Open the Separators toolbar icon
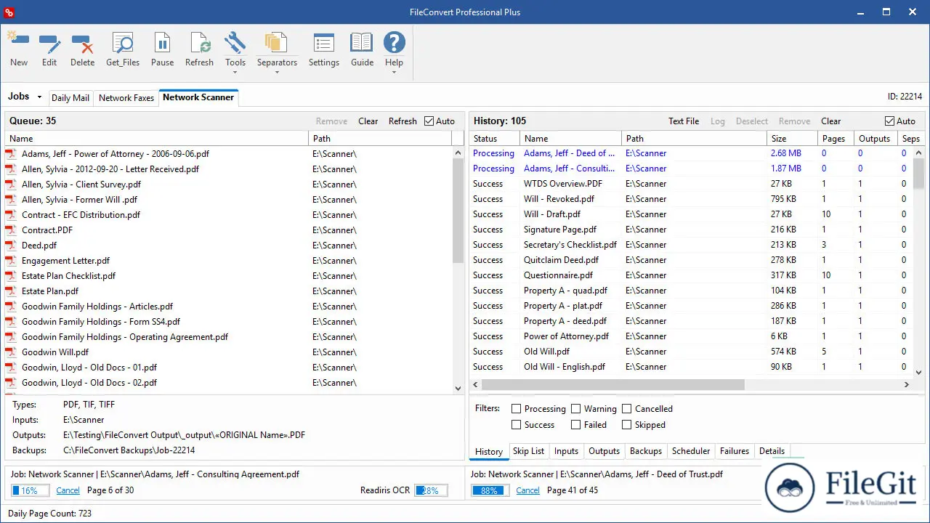Viewport: 930px width, 523px height. pyautogui.click(x=277, y=42)
